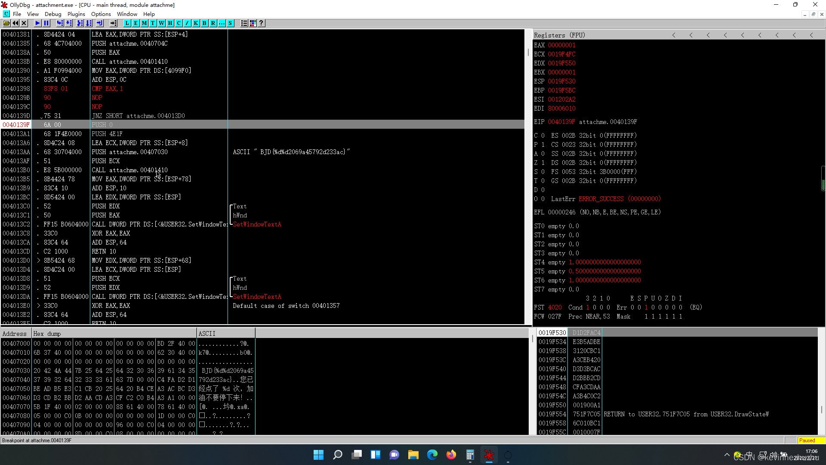Open the Memory map M button
Viewport: 826px width, 465px height.
pos(144,23)
